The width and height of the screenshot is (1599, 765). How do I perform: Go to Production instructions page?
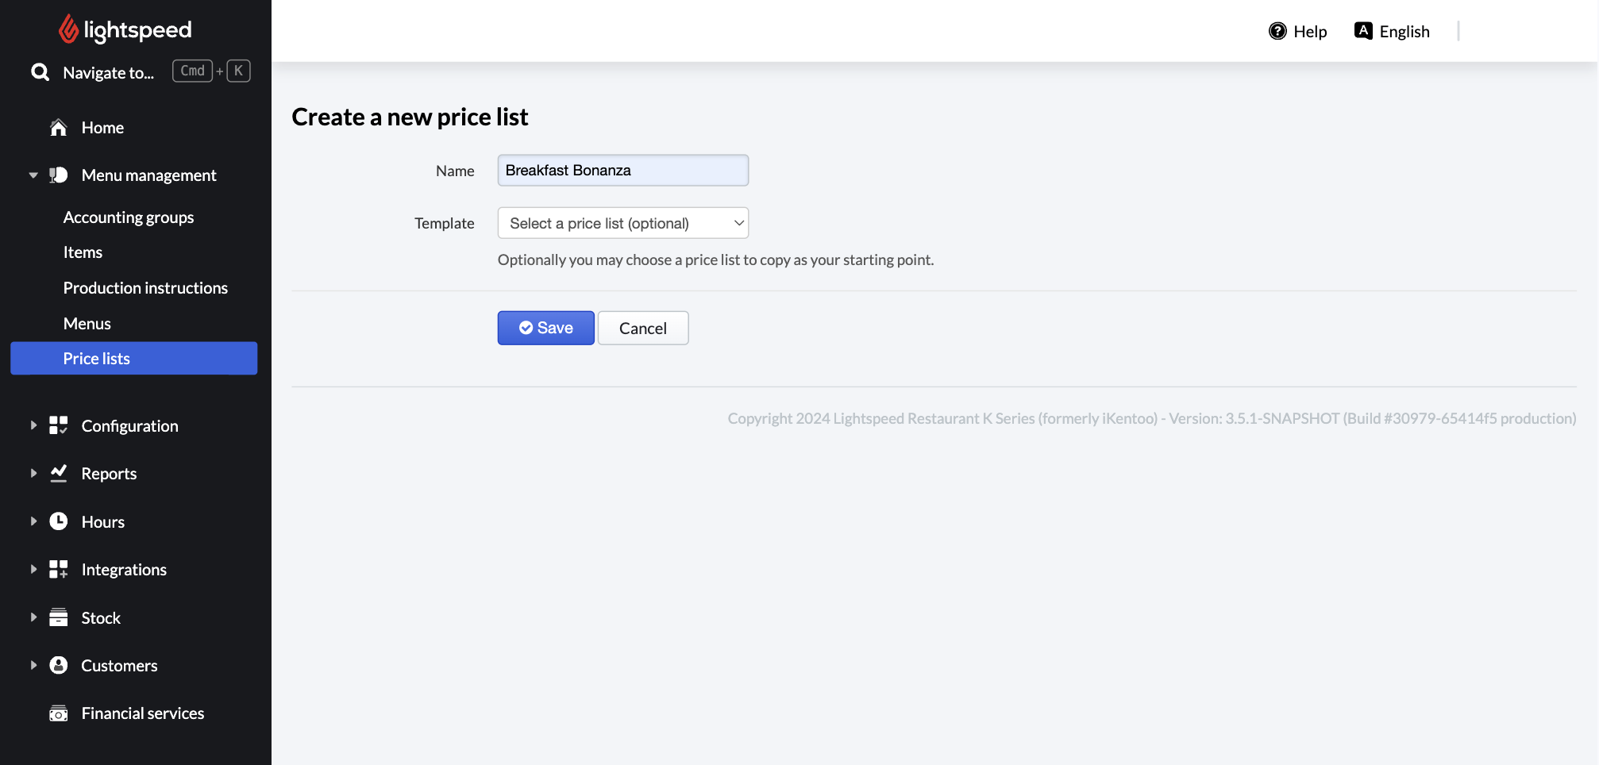(x=145, y=288)
